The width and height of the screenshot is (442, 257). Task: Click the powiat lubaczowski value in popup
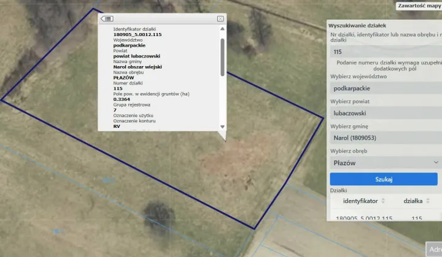(137, 56)
